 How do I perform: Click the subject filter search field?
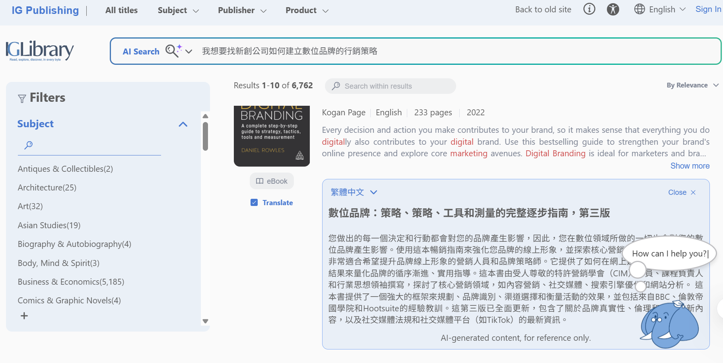pyautogui.click(x=89, y=146)
